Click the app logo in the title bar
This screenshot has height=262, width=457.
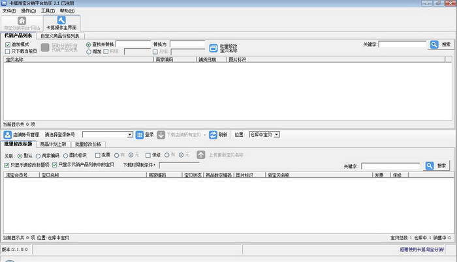4,3
